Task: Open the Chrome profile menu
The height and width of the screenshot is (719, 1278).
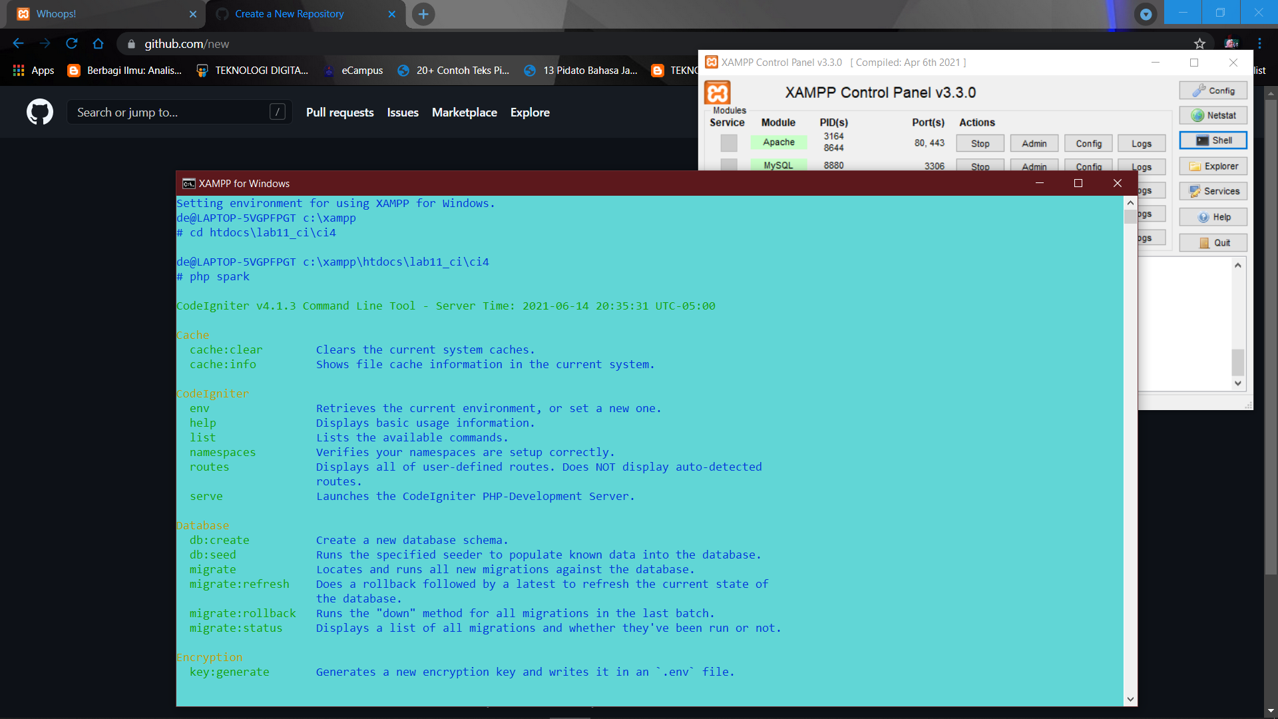Action: [x=1231, y=44]
